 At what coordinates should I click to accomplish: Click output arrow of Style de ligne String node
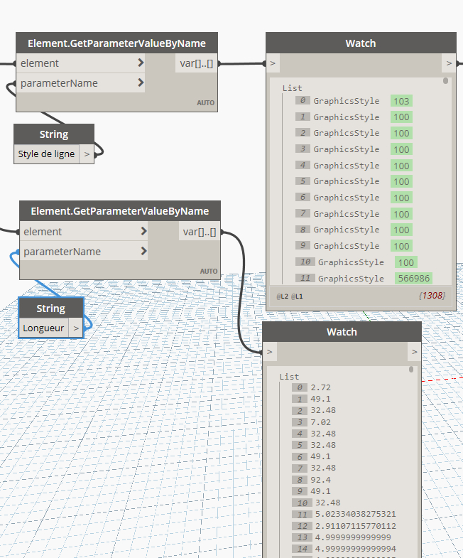tap(87, 154)
